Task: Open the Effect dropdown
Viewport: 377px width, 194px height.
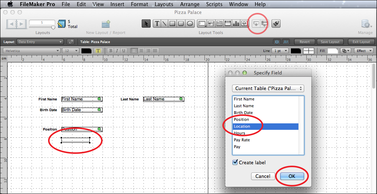Action: 363,51
